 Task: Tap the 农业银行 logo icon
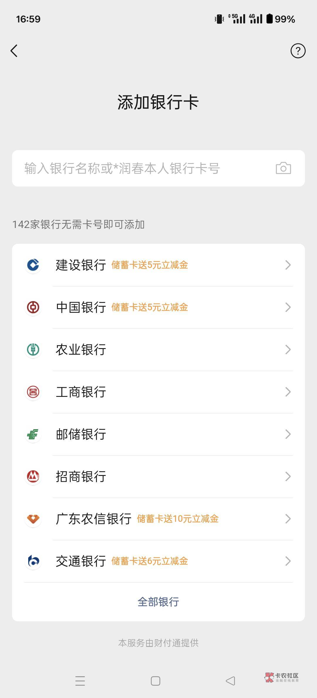33,350
